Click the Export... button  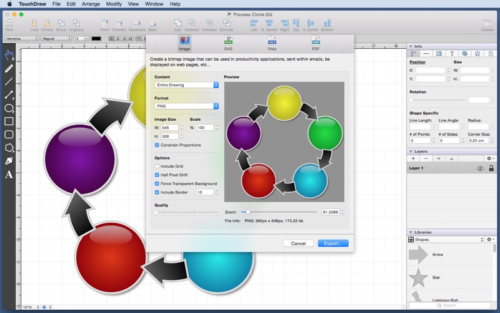pyautogui.click(x=332, y=244)
